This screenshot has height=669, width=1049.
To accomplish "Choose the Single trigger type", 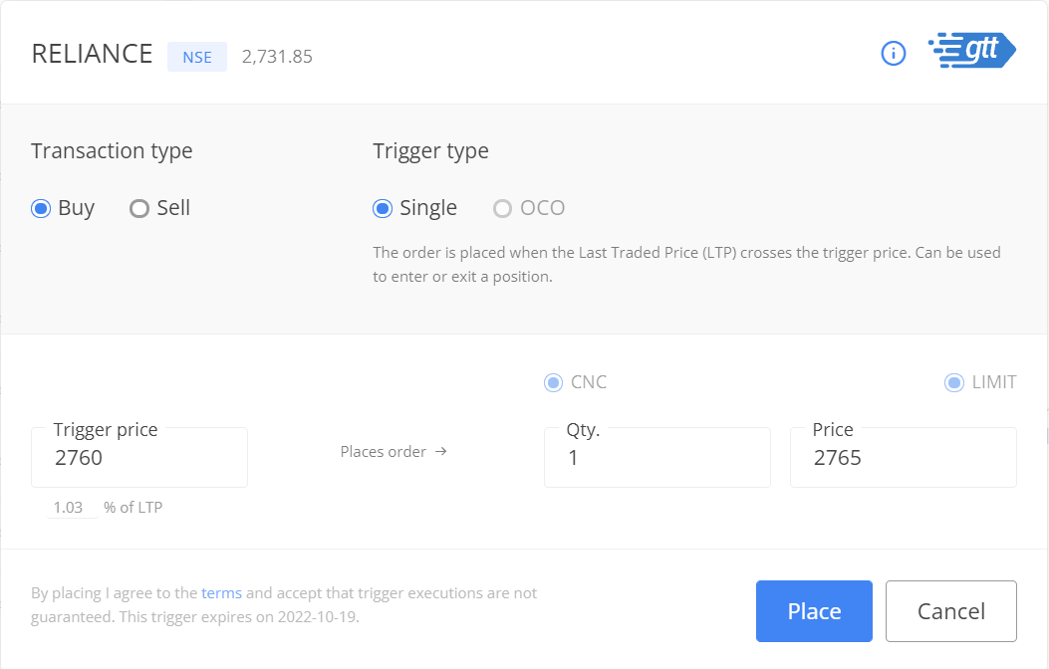I will [381, 208].
